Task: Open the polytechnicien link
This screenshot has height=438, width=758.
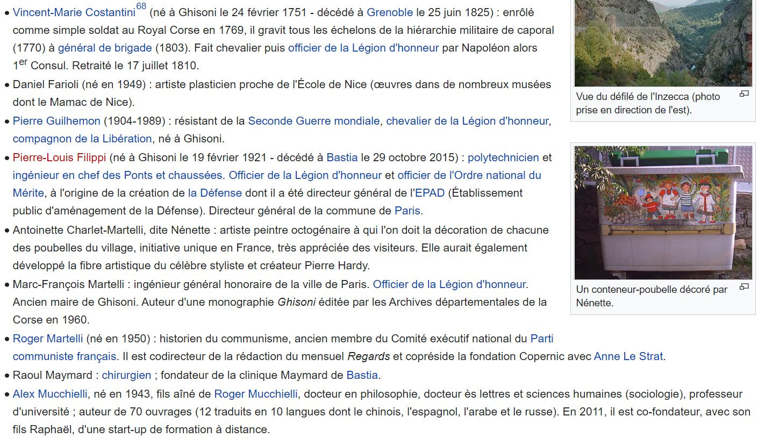Action: tap(503, 157)
